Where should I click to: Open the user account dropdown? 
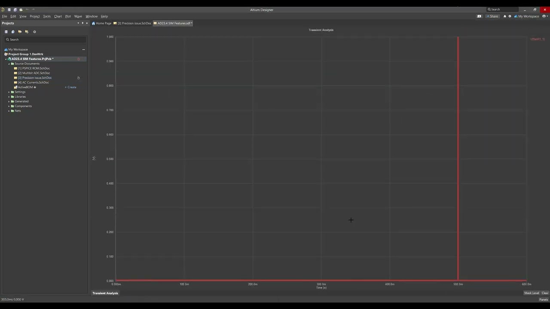[x=544, y=16]
